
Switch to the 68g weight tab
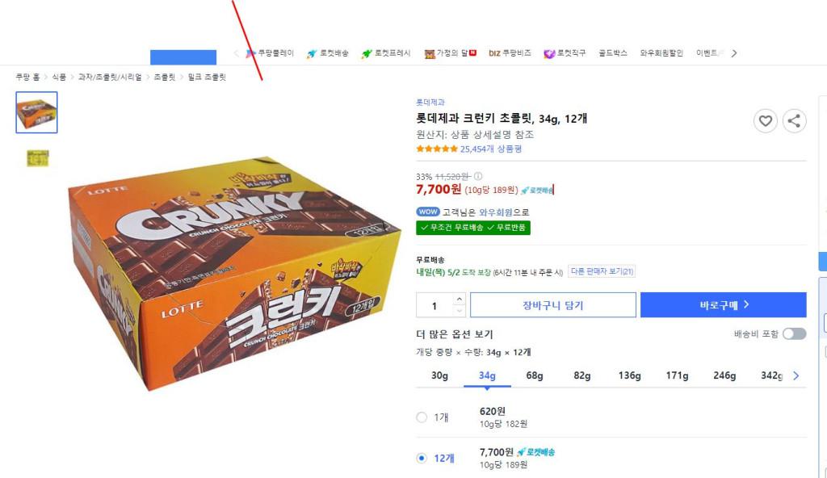(x=534, y=375)
